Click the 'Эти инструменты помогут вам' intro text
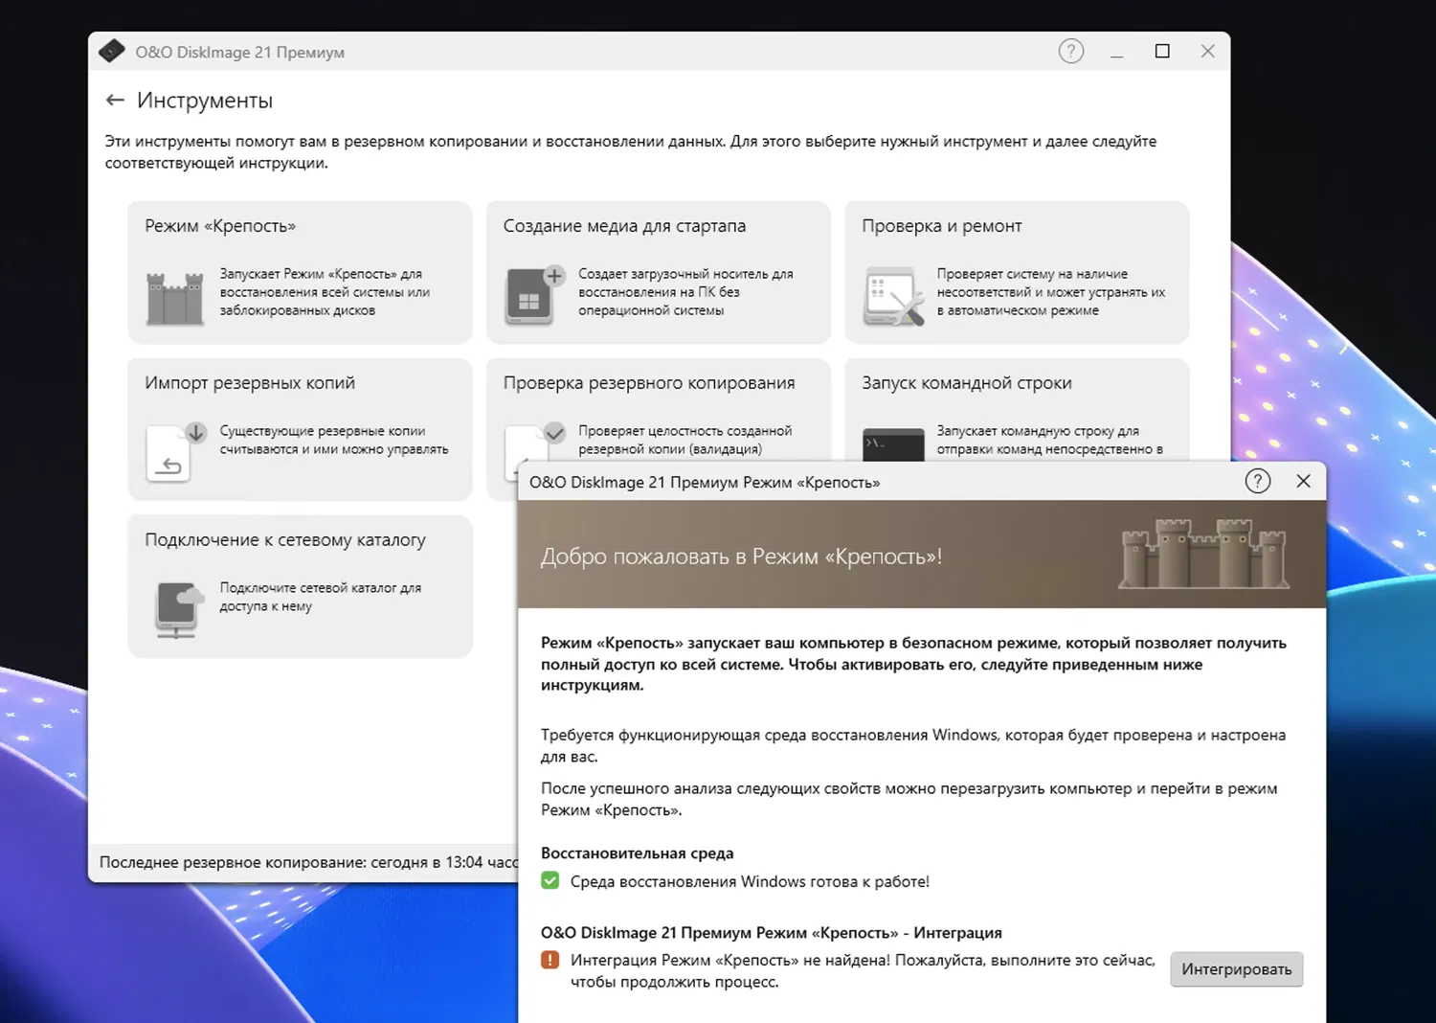 click(x=631, y=152)
